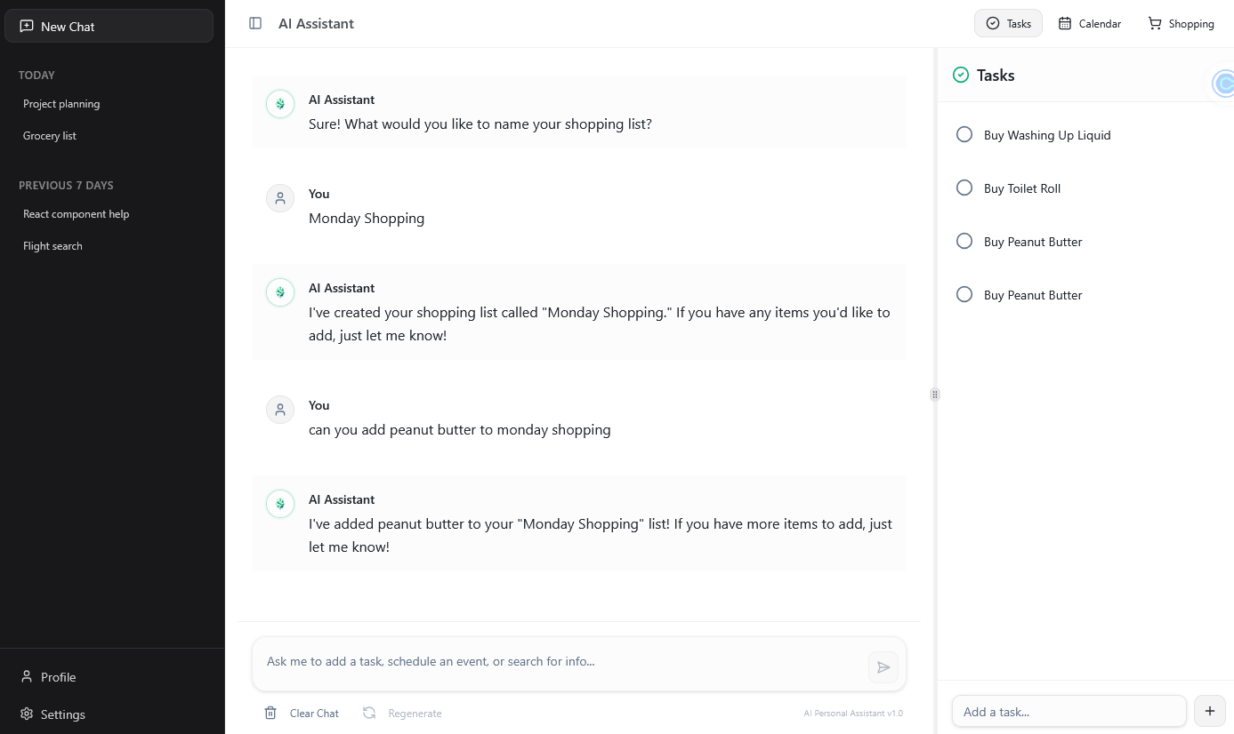Start a New Chat

click(109, 26)
